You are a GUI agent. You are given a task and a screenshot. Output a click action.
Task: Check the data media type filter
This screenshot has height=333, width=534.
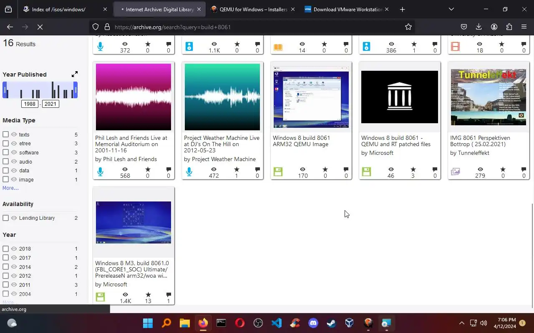pyautogui.click(x=5, y=170)
